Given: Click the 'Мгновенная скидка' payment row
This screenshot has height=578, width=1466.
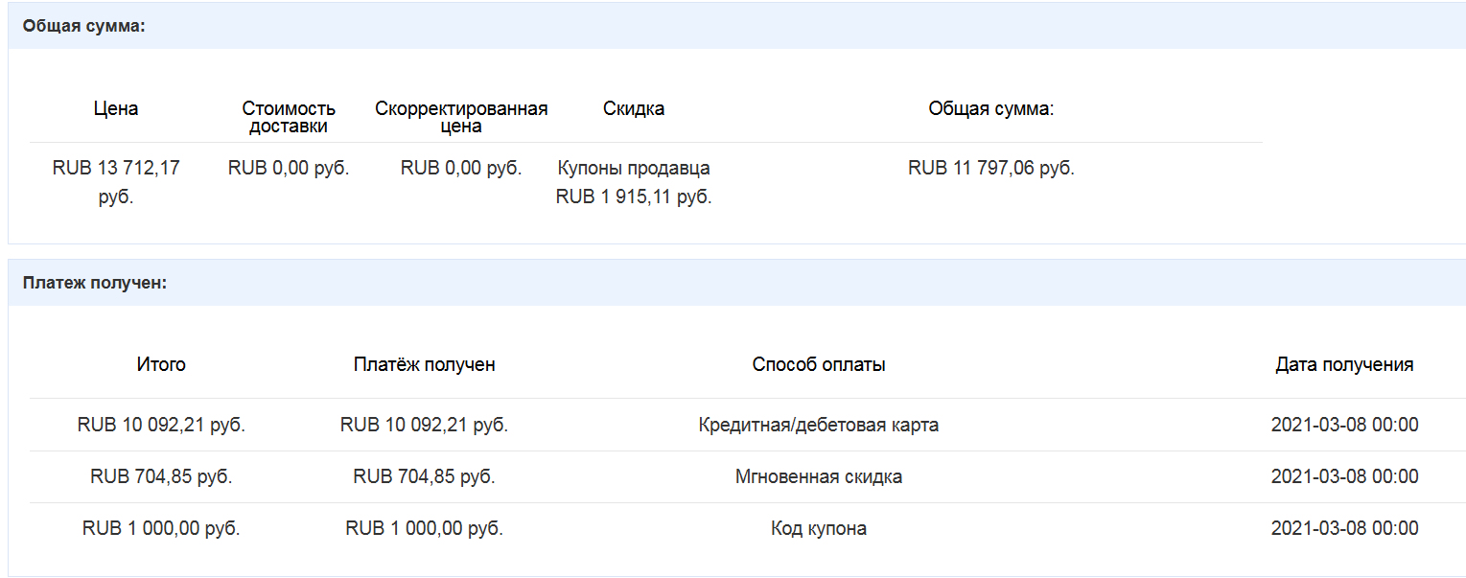Looking at the screenshot, I should [x=733, y=476].
